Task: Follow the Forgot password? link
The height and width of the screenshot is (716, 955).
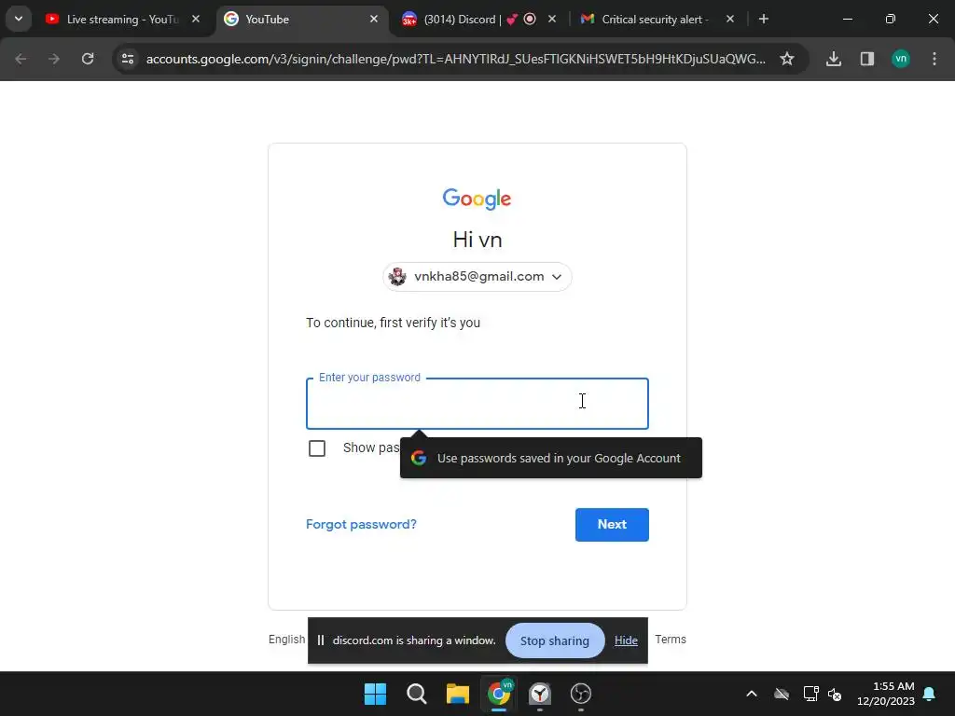Action: (361, 524)
